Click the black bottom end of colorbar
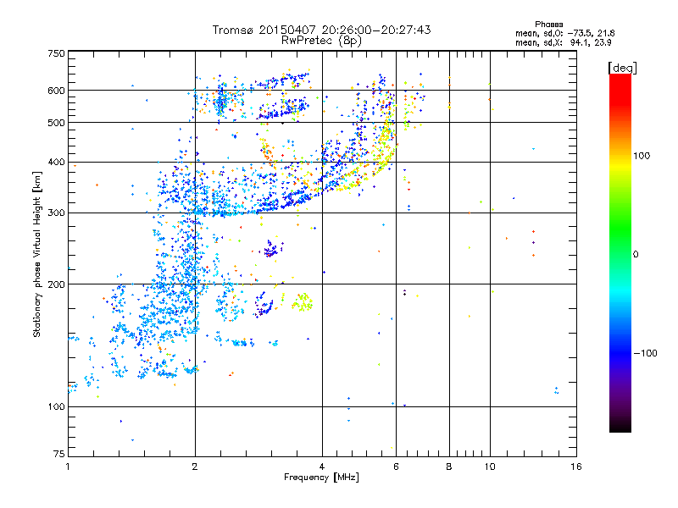678x508 pixels. pos(620,427)
